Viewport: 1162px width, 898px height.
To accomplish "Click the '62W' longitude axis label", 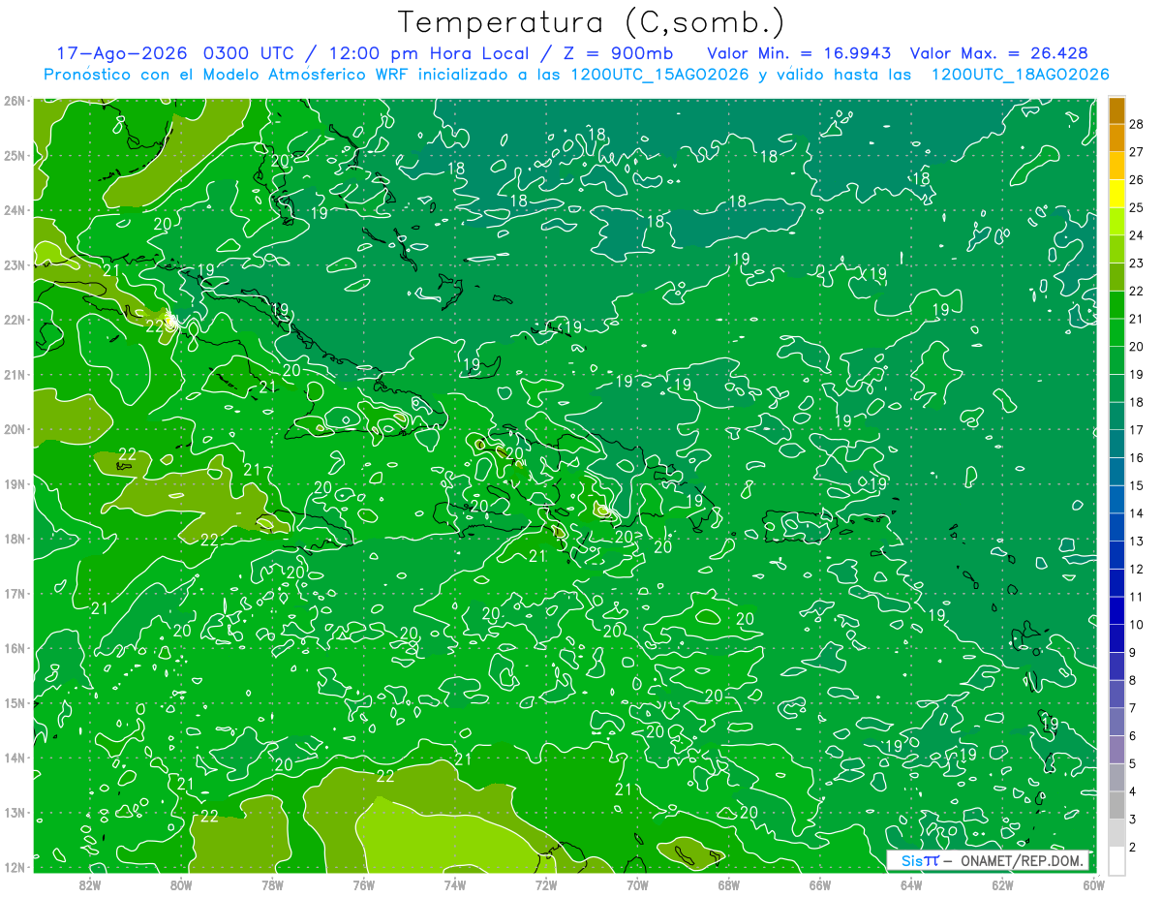I will point(1002,883).
